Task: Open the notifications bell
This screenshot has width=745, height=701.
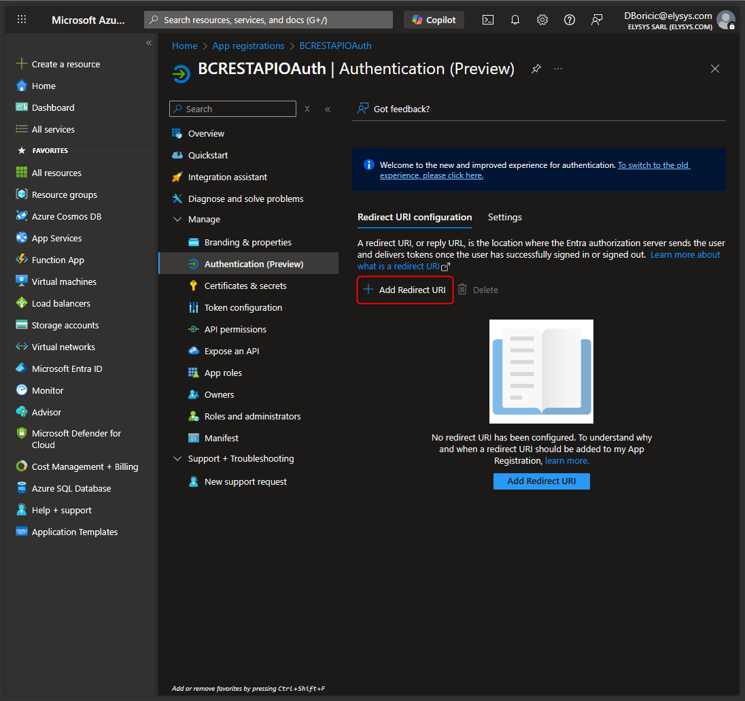Action: click(x=515, y=20)
